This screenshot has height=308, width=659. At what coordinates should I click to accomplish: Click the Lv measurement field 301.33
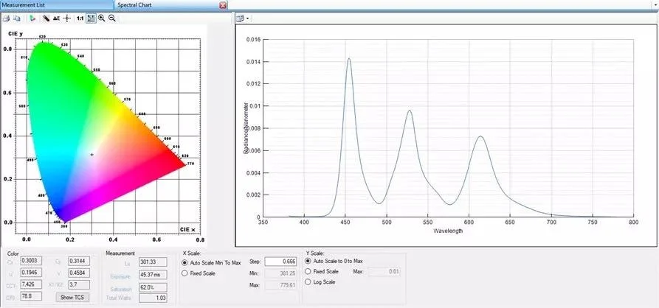coord(153,262)
